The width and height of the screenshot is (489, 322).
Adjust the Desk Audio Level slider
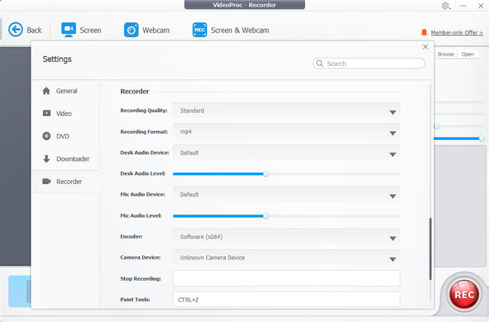pyautogui.click(x=266, y=174)
